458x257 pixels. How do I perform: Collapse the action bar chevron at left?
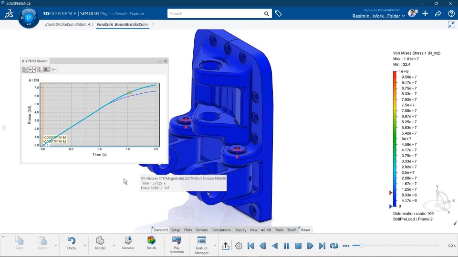coord(3,237)
